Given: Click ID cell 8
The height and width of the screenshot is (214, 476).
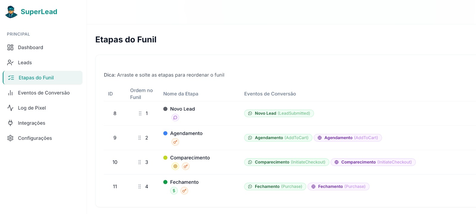Looking at the screenshot, I should pyautogui.click(x=115, y=113).
